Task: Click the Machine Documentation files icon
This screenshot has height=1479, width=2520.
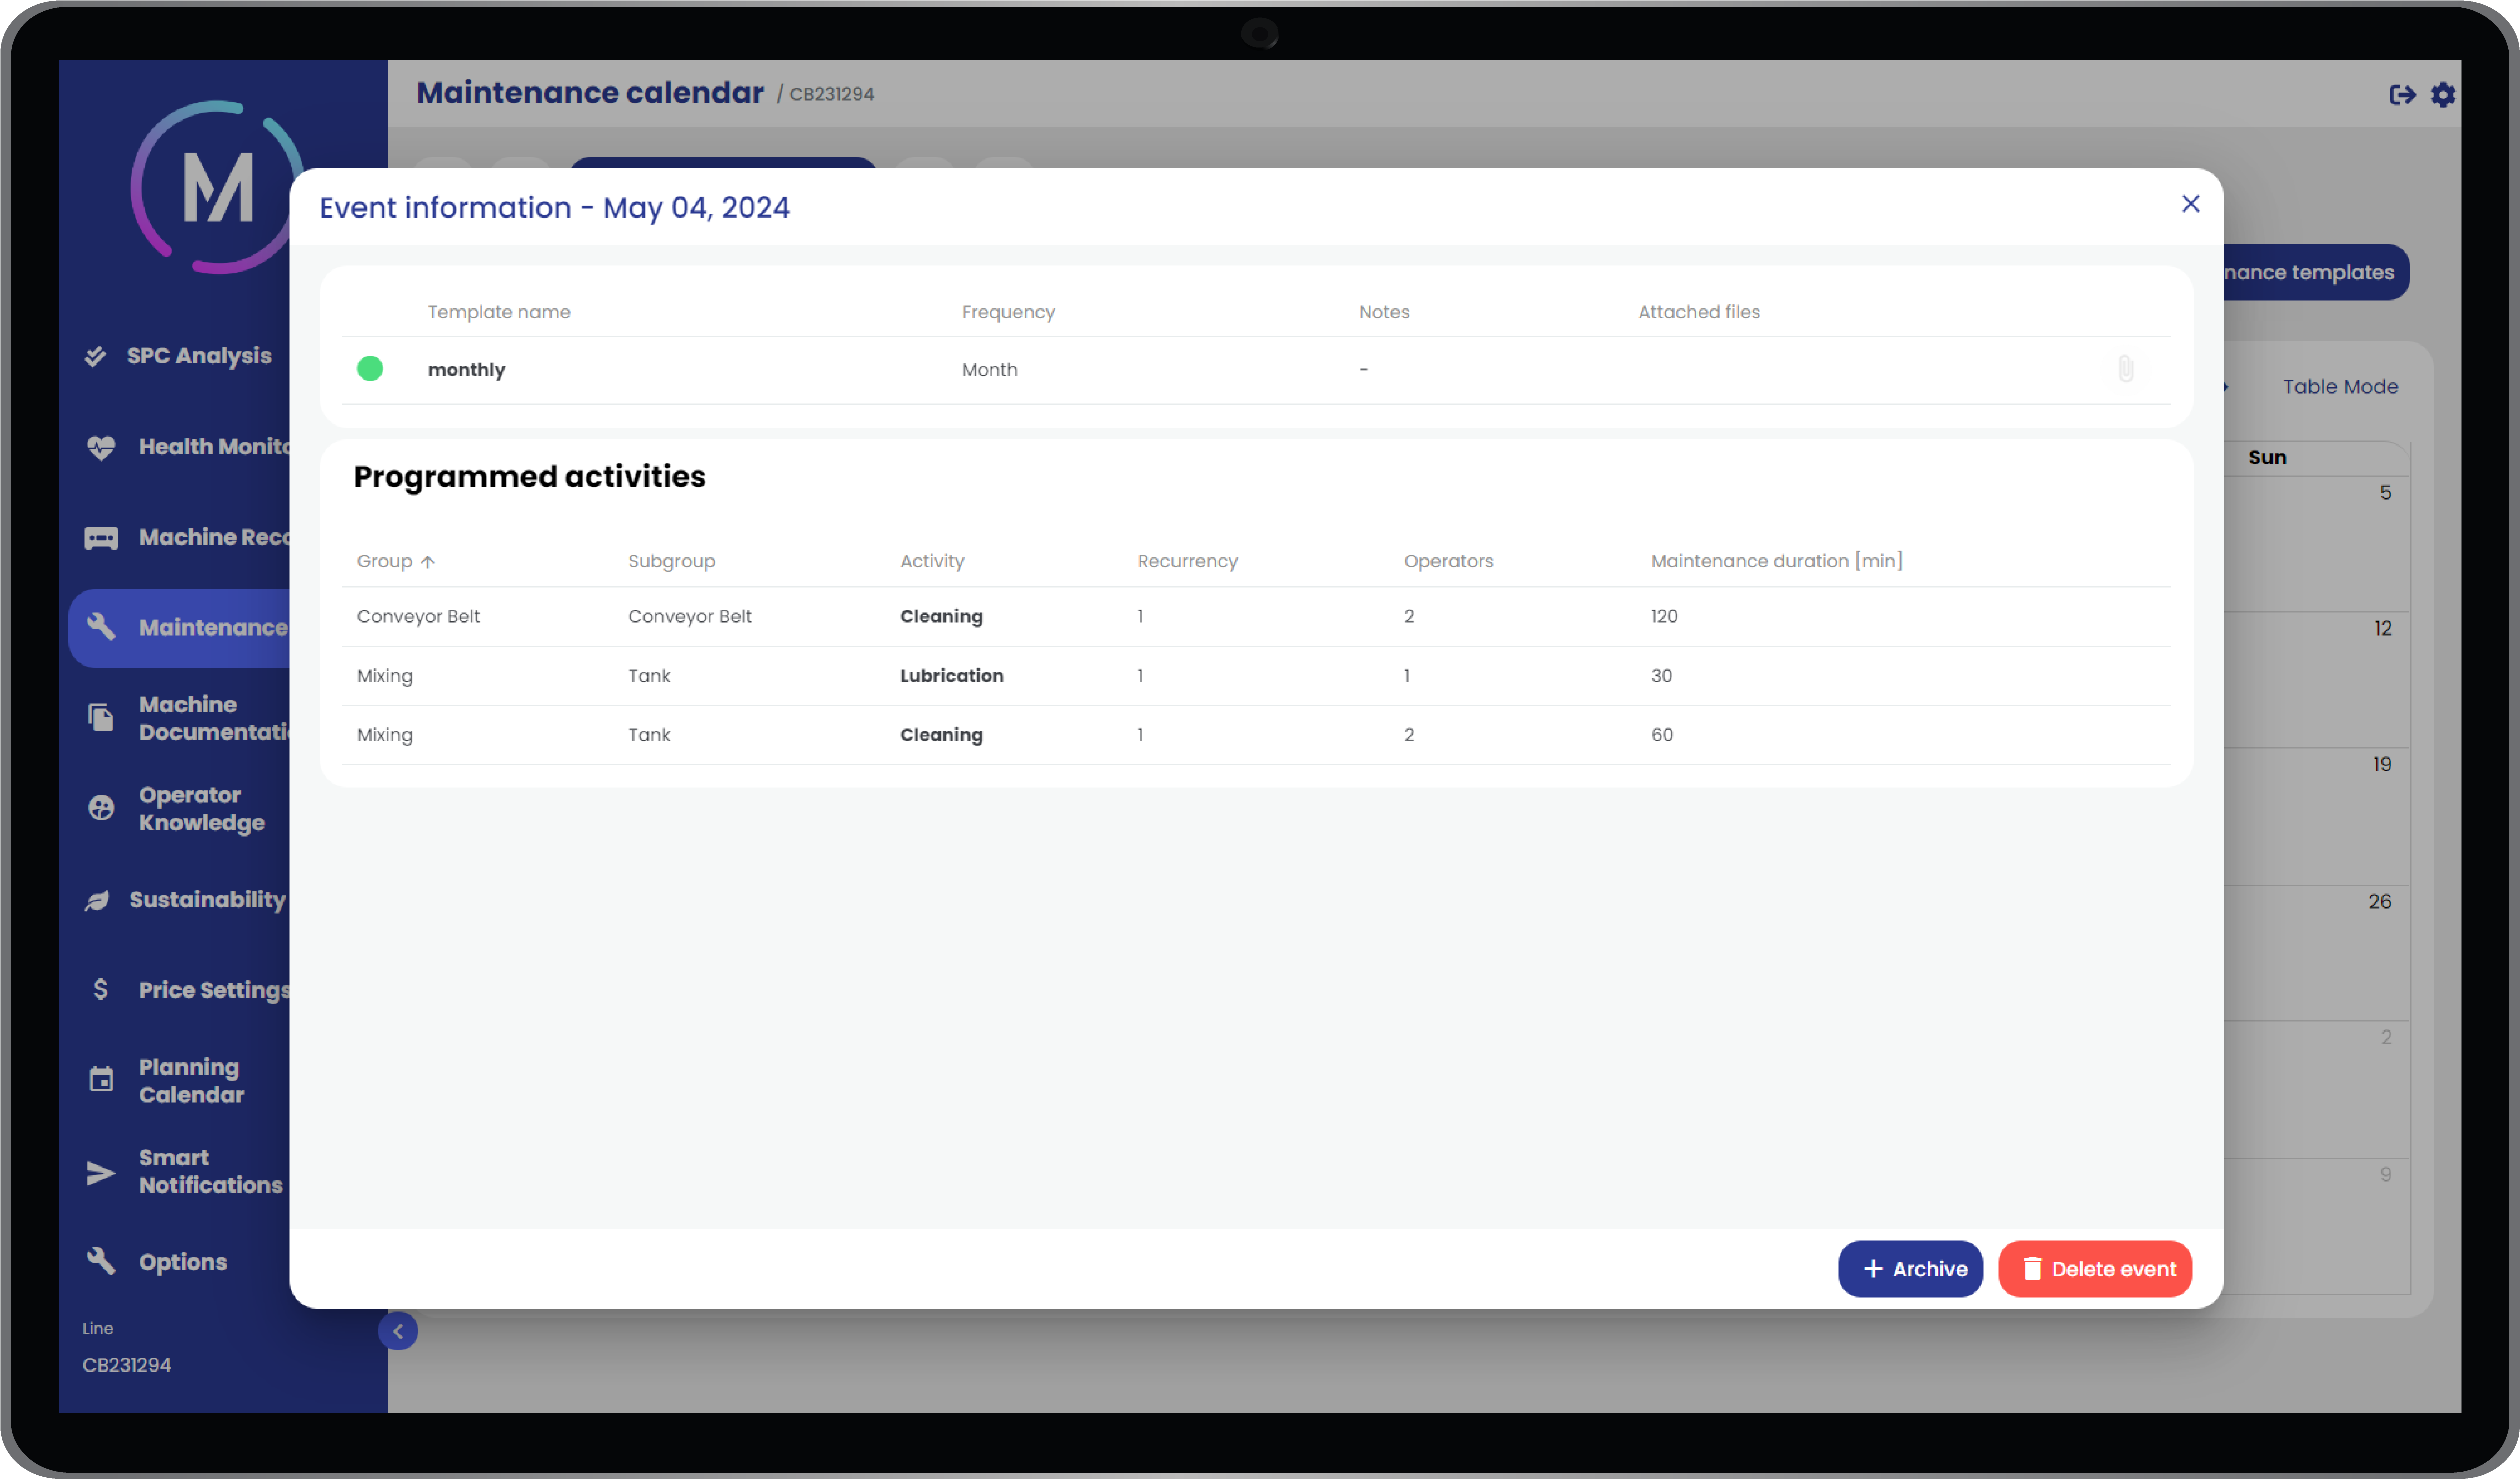Action: pyautogui.click(x=101, y=717)
